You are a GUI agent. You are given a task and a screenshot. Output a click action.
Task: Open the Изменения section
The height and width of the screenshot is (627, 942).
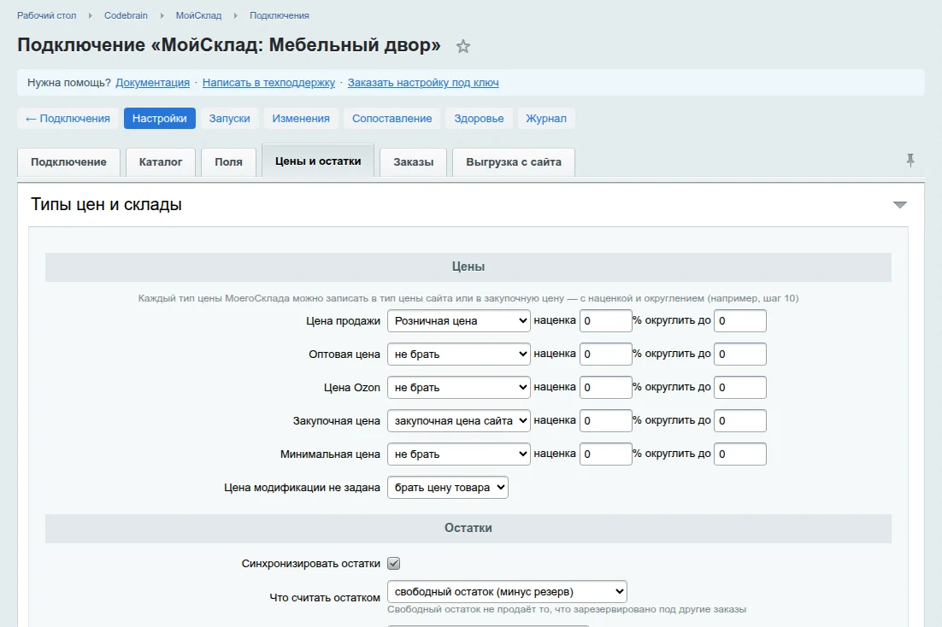(x=301, y=119)
